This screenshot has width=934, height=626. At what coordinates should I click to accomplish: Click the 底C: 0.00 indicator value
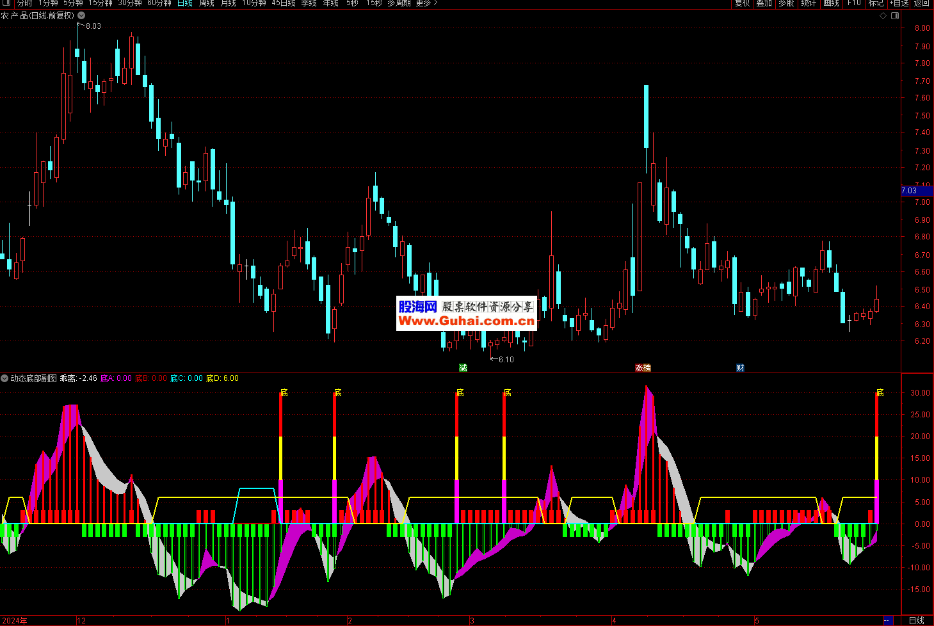tap(186, 378)
